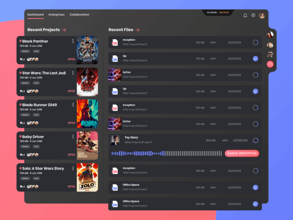The height and width of the screenshot is (220, 293).
Task: Deselect the checked Up file
Action: (255, 58)
